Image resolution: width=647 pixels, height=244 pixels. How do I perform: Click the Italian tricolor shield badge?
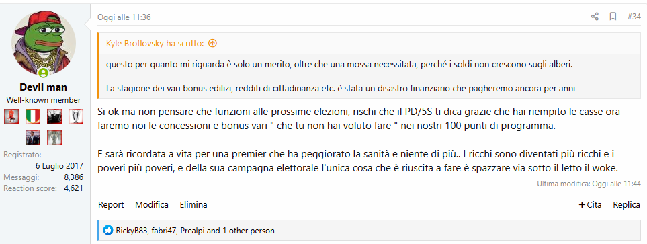pyautogui.click(x=33, y=116)
